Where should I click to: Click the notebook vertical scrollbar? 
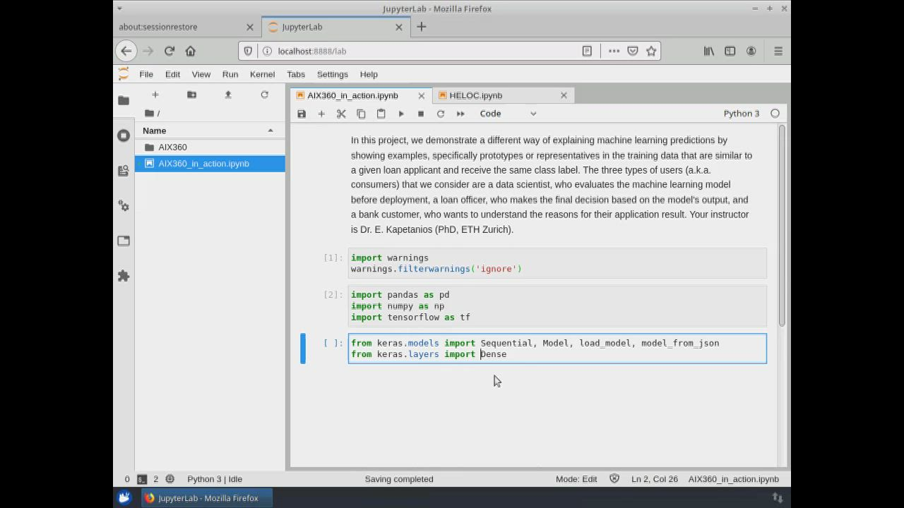pyautogui.click(x=782, y=226)
